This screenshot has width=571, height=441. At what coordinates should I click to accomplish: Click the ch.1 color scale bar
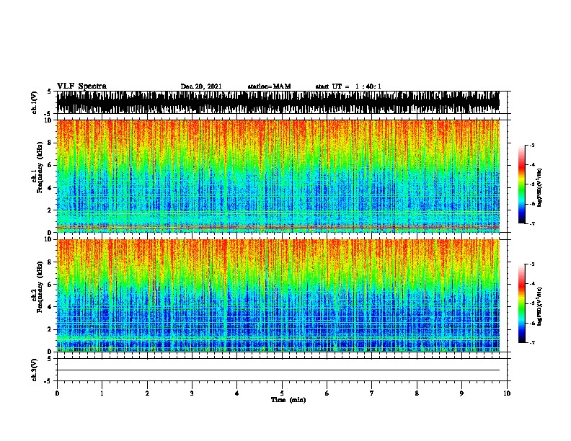click(x=522, y=184)
